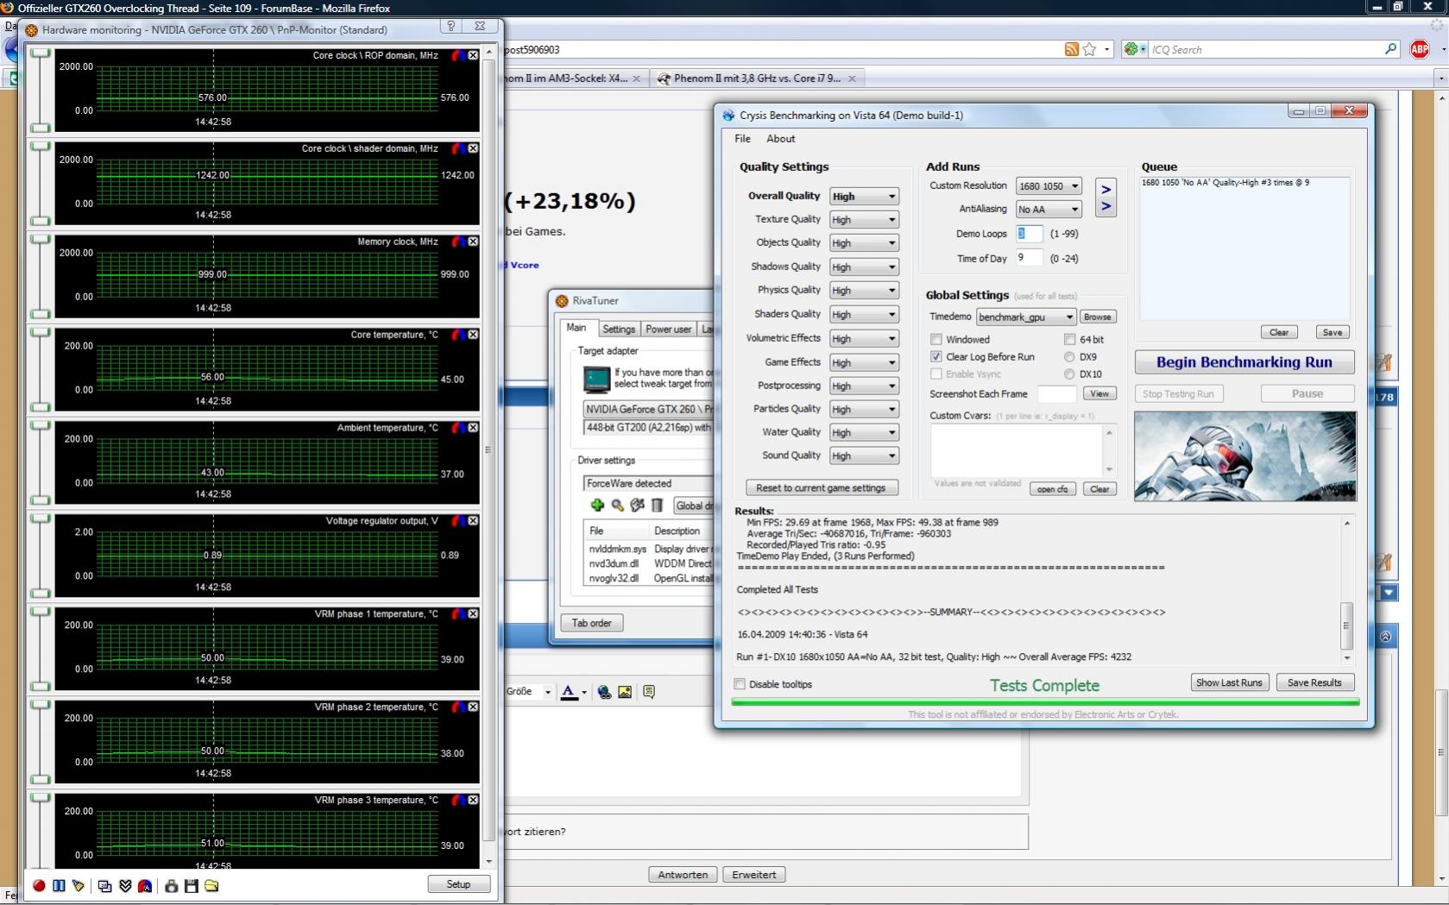Remove the Core clock ROP domain graph

click(473, 55)
